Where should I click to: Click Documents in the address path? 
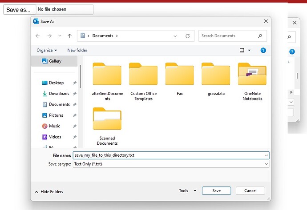pyautogui.click(x=103, y=36)
